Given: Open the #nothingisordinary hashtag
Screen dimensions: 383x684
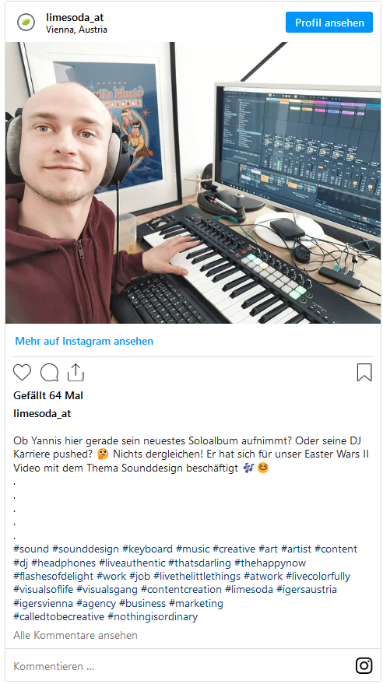Looking at the screenshot, I should (x=153, y=617).
